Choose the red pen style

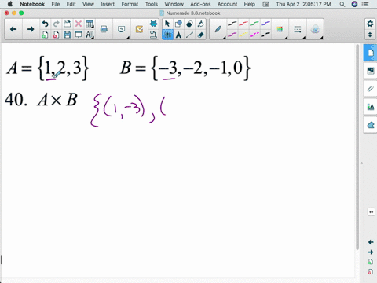[243, 24]
